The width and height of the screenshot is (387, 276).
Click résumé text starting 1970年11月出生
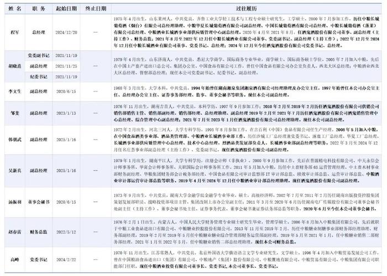pyautogui.click(x=247, y=259)
